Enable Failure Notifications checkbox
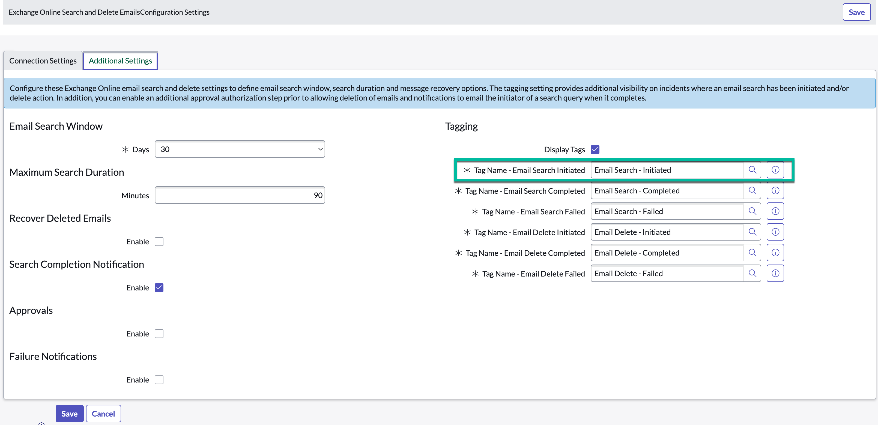Screen dimensions: 878x425 click(159, 380)
